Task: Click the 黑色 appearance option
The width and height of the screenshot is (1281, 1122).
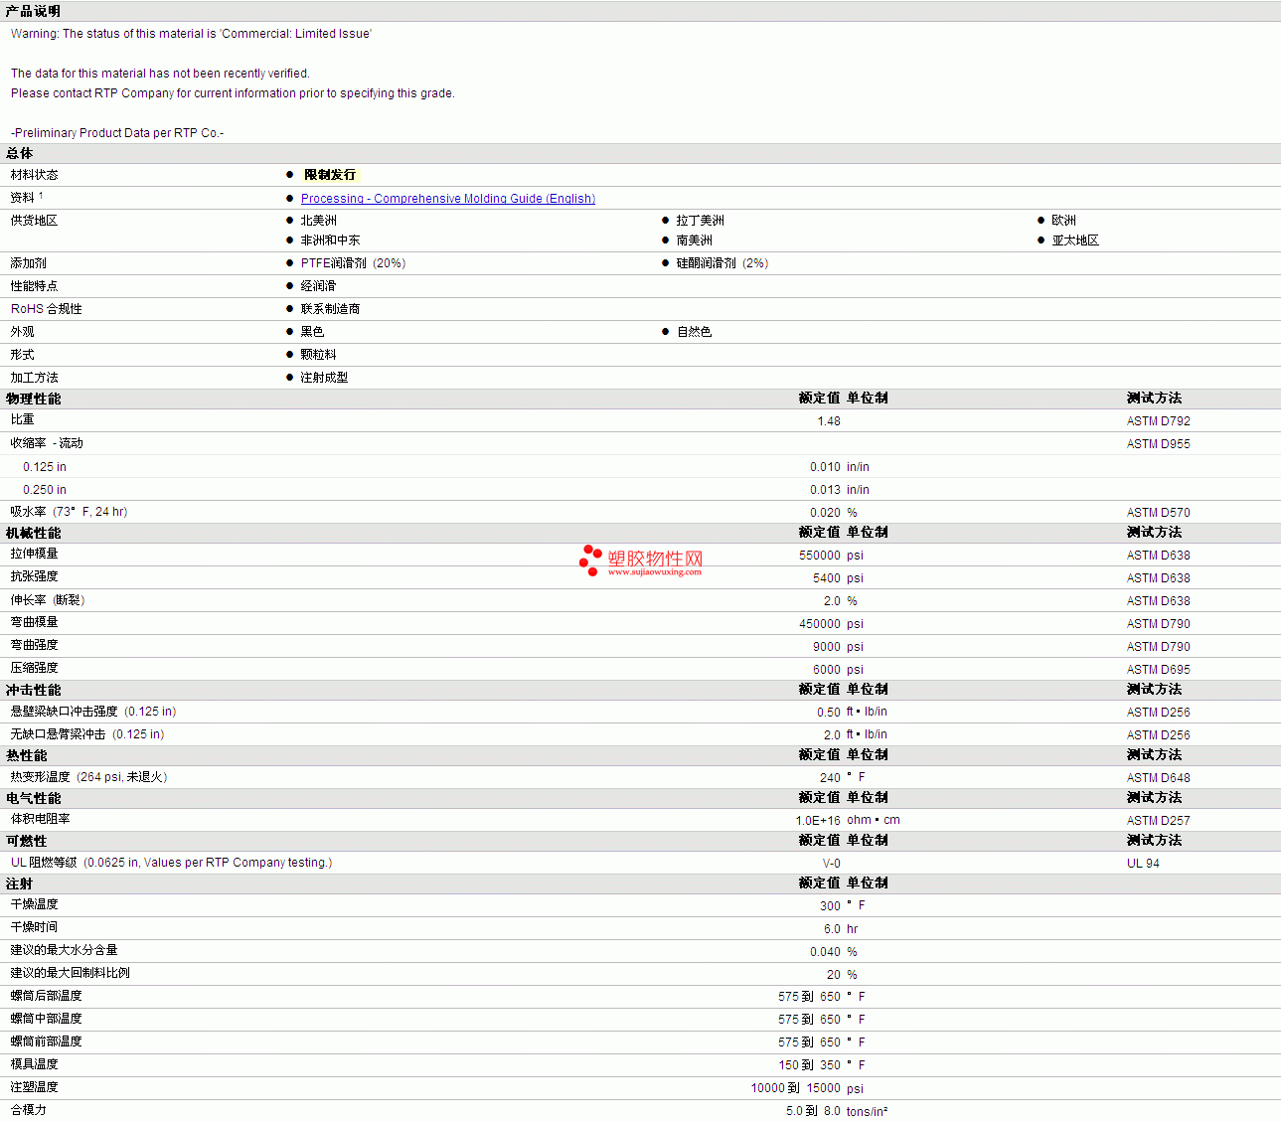Action: pos(312,332)
